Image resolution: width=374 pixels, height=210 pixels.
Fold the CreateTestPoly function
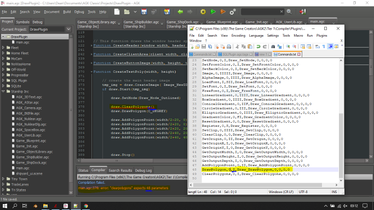91,72
